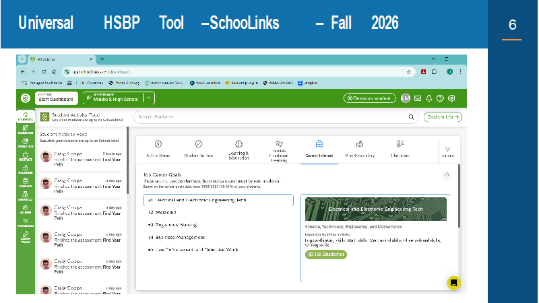539x303 pixels.
Task: Click the Electrical and Electronic Engineering circuit image
Action: click(x=376, y=209)
